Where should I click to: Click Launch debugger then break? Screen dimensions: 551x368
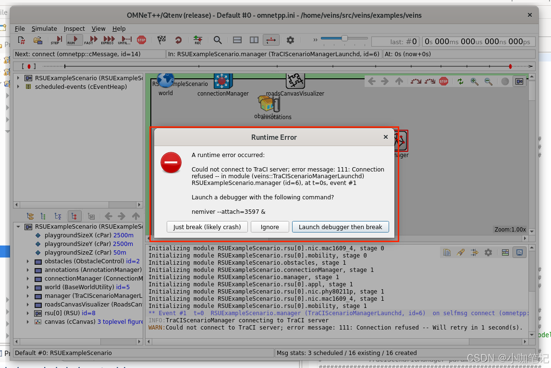(340, 227)
